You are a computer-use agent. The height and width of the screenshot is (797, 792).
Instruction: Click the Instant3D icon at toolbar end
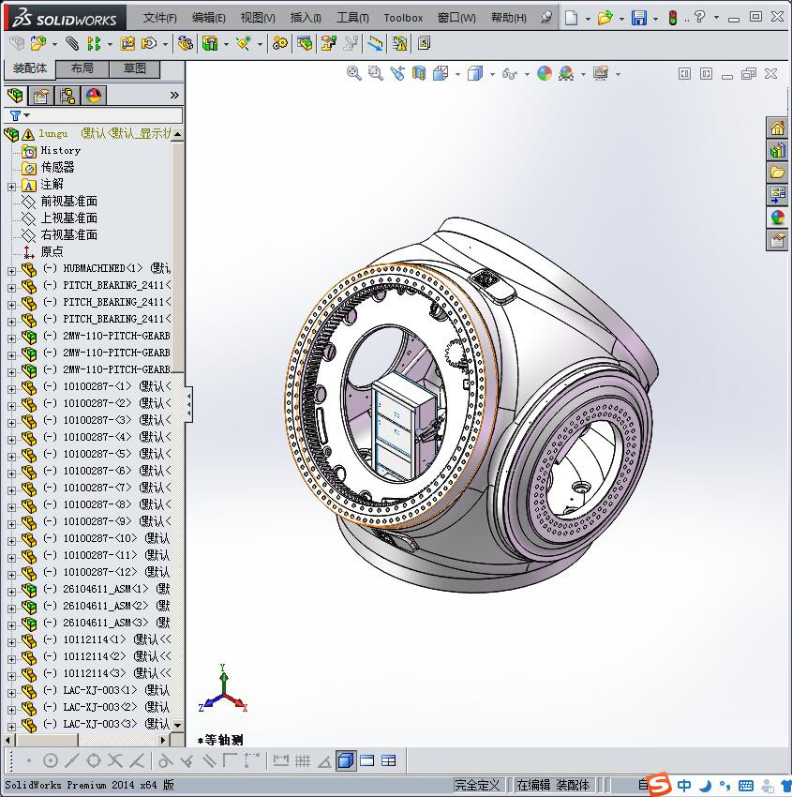click(424, 44)
